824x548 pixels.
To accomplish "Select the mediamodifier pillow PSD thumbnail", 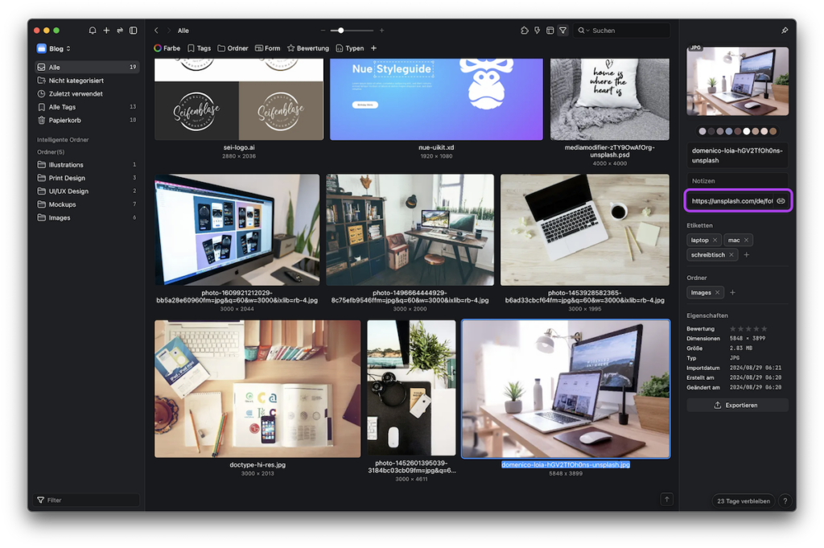I will point(610,99).
